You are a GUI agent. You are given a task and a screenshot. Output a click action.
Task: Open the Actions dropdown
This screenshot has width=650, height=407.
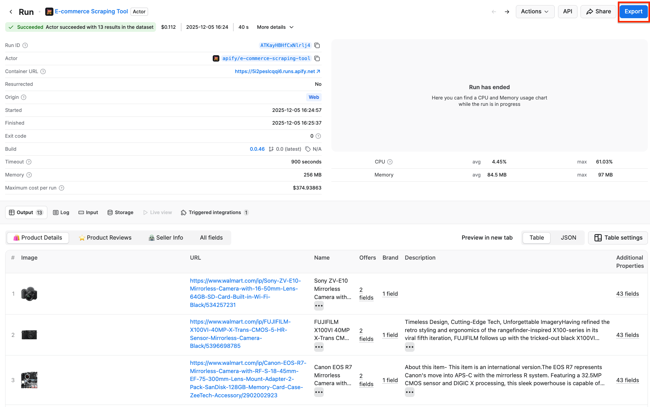tap(535, 11)
